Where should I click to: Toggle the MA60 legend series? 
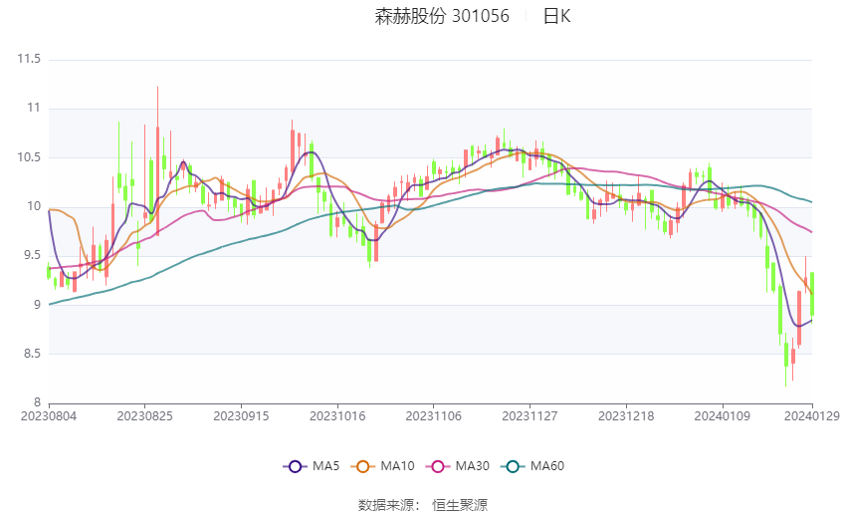(532, 466)
